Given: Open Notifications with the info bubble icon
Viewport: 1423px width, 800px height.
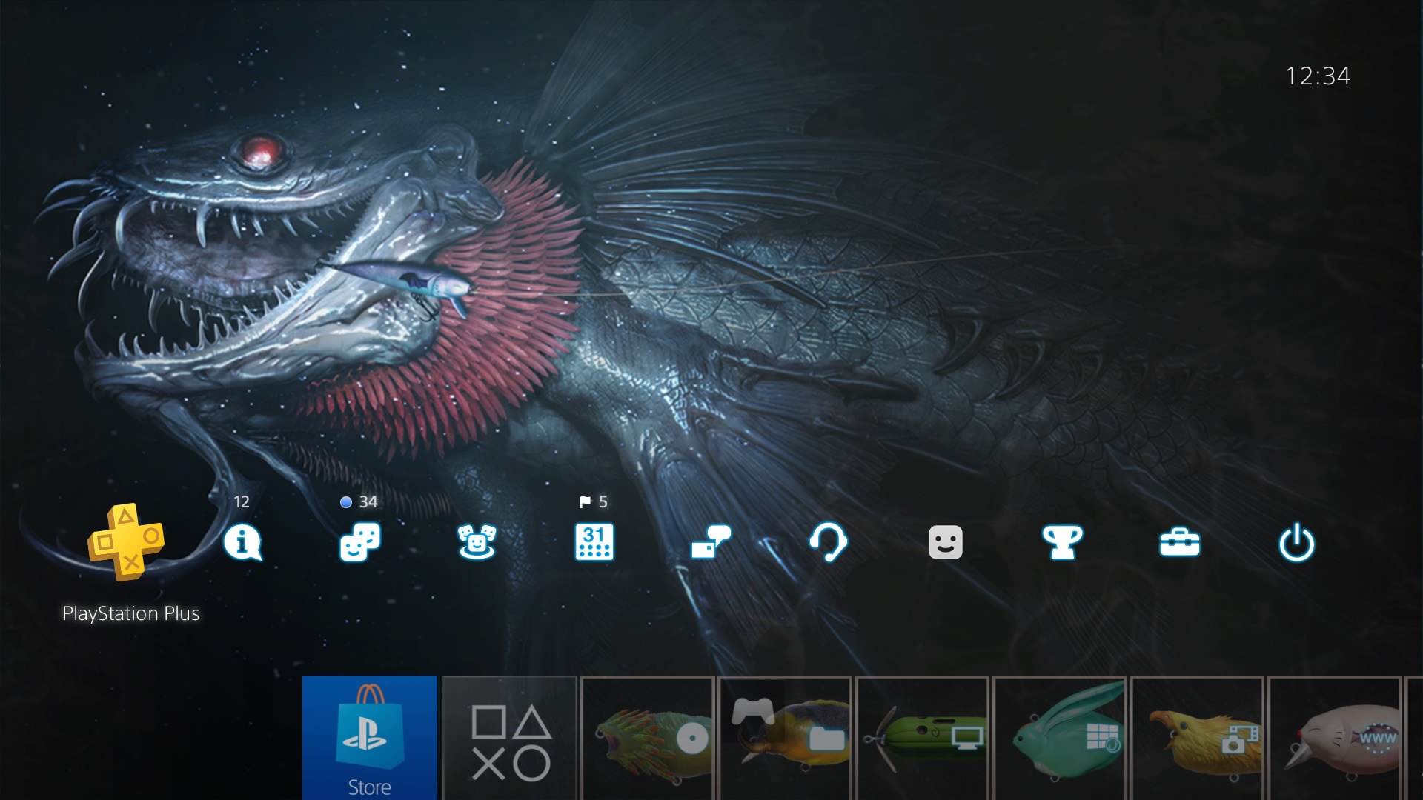Looking at the screenshot, I should click(242, 542).
